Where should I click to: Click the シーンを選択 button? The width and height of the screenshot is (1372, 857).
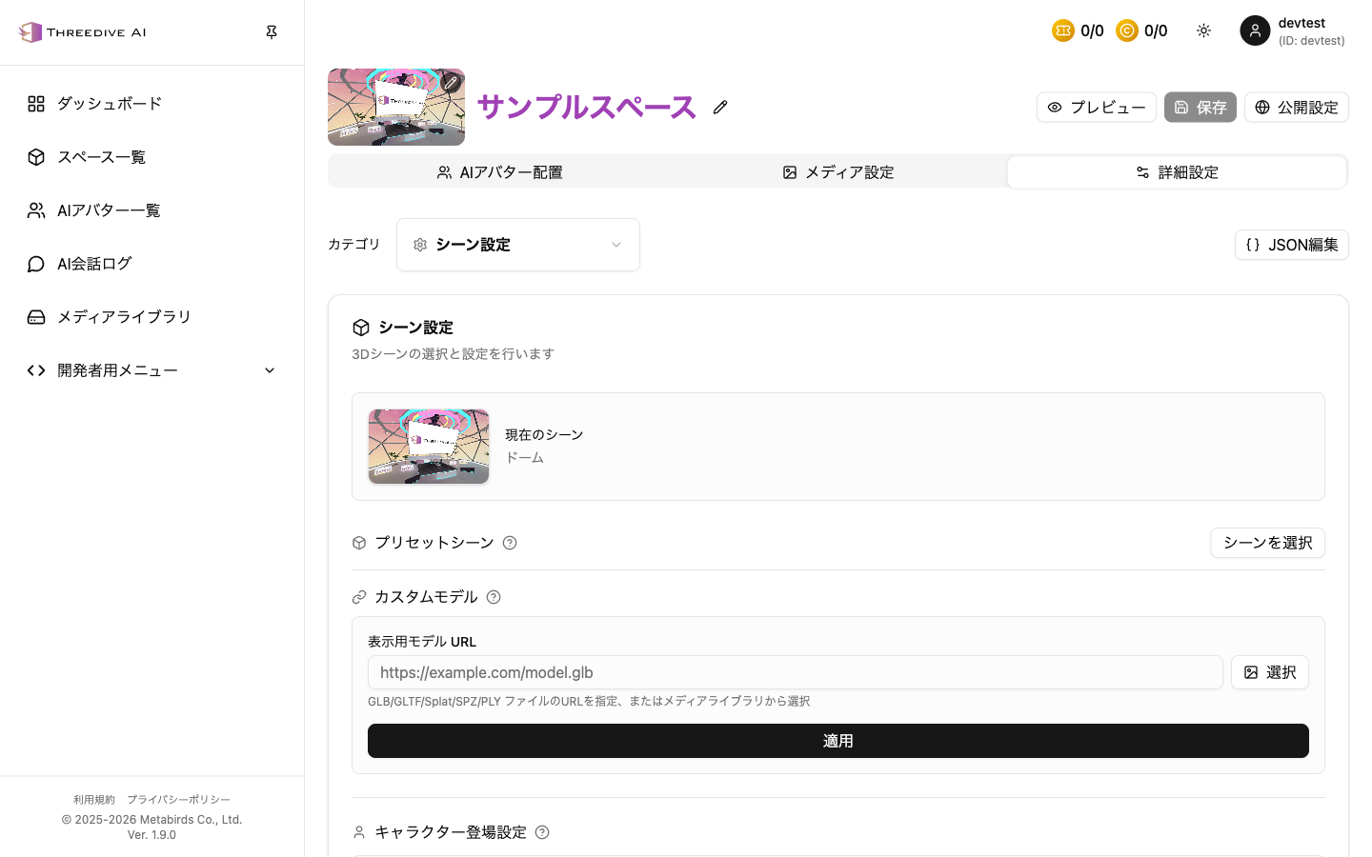click(x=1267, y=543)
